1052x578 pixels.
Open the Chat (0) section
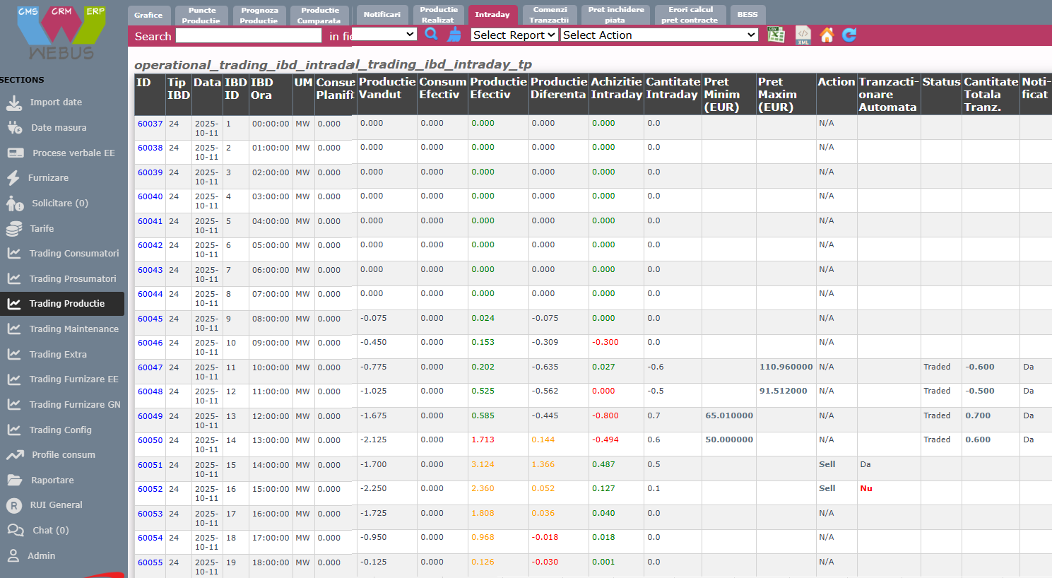pos(49,531)
